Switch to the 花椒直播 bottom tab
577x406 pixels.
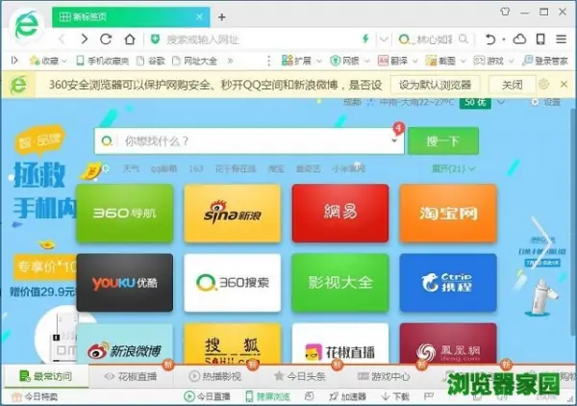131,376
